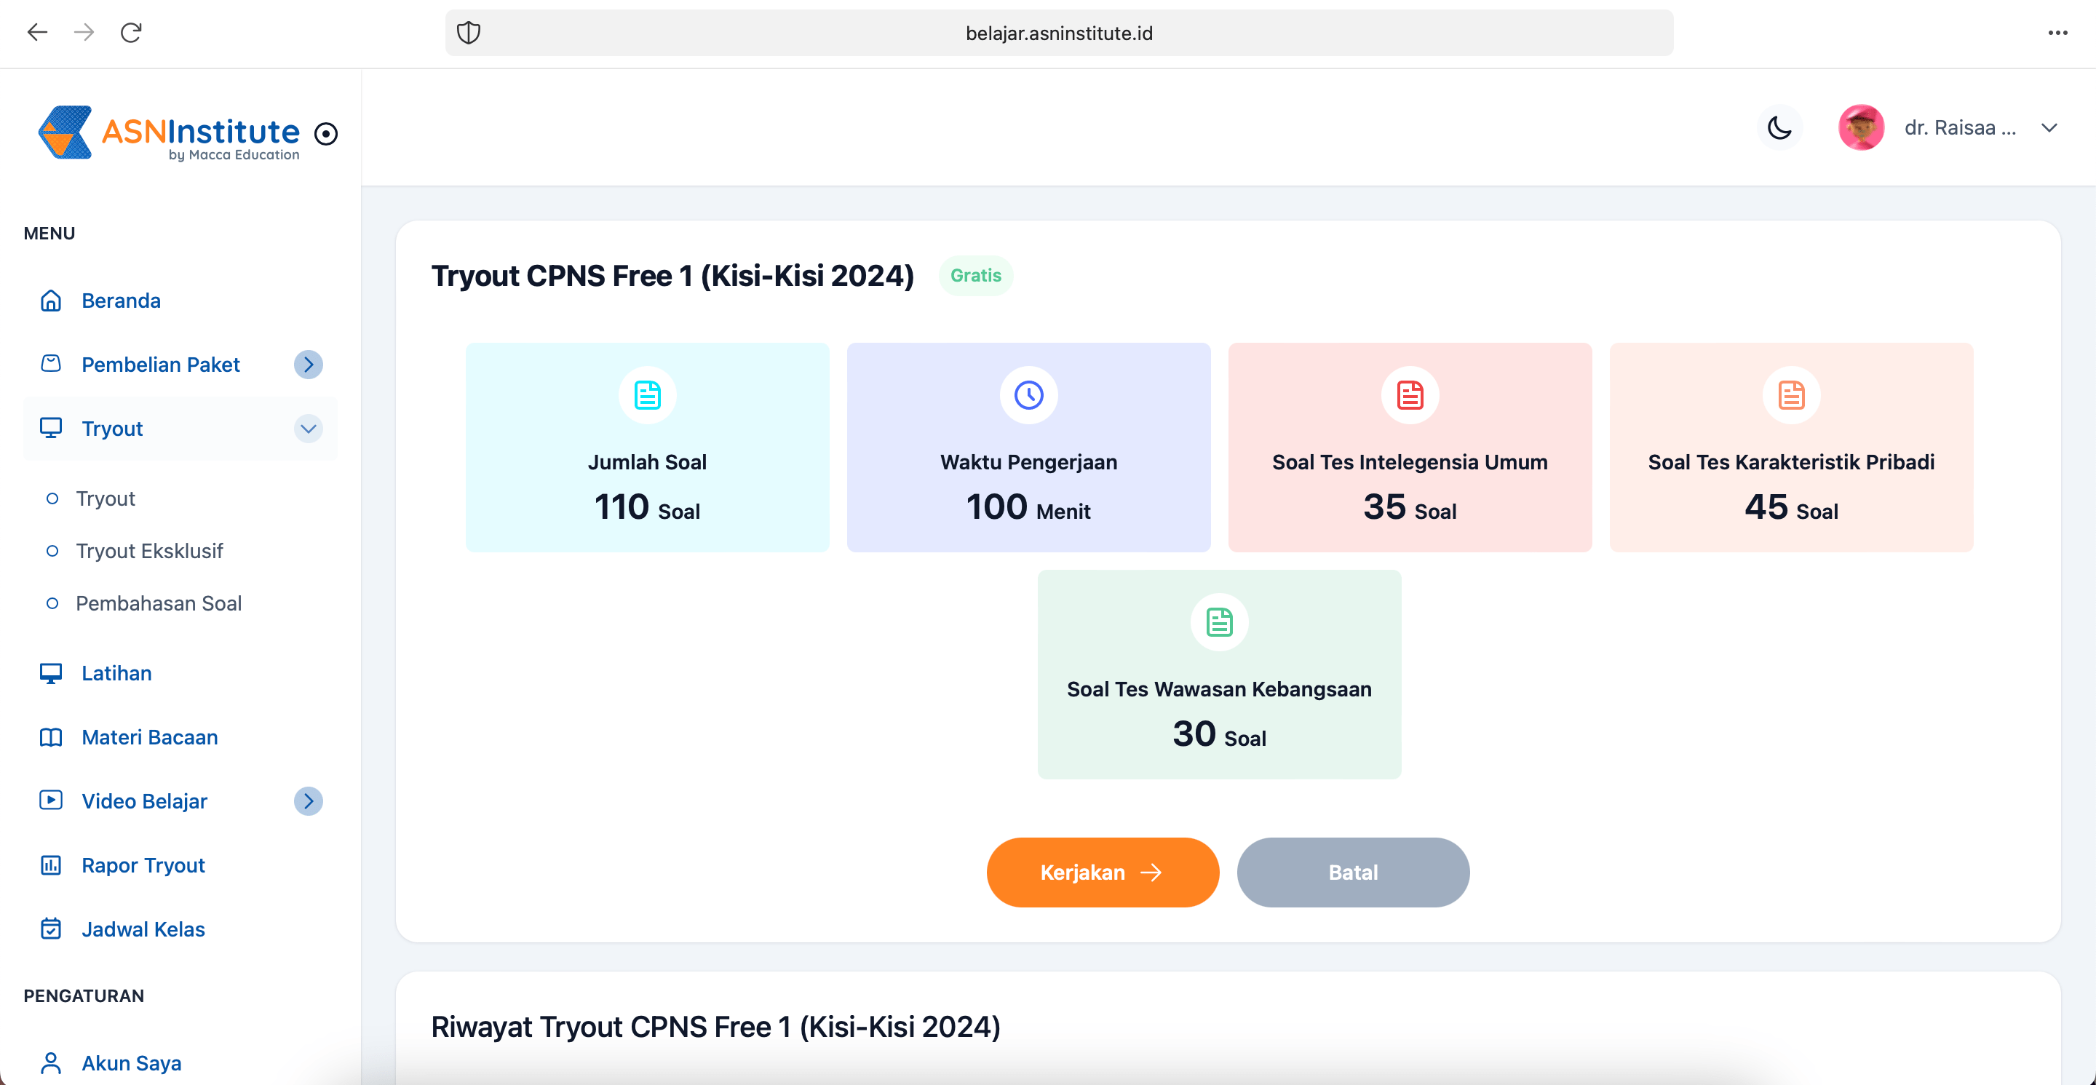This screenshot has height=1085, width=2096.
Task: Expand the Video Belajar submenu chevron
Action: tap(308, 801)
